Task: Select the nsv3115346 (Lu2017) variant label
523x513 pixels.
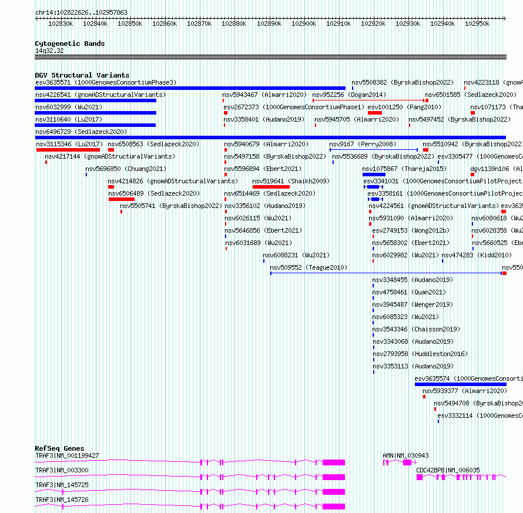Action: pos(69,144)
